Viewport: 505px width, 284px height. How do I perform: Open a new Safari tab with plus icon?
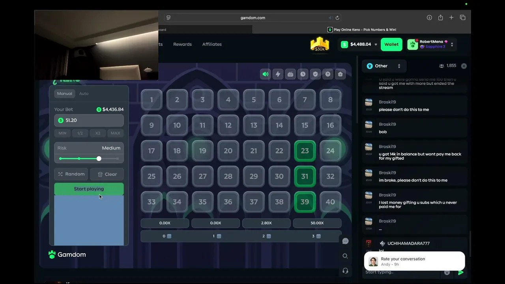click(x=451, y=18)
